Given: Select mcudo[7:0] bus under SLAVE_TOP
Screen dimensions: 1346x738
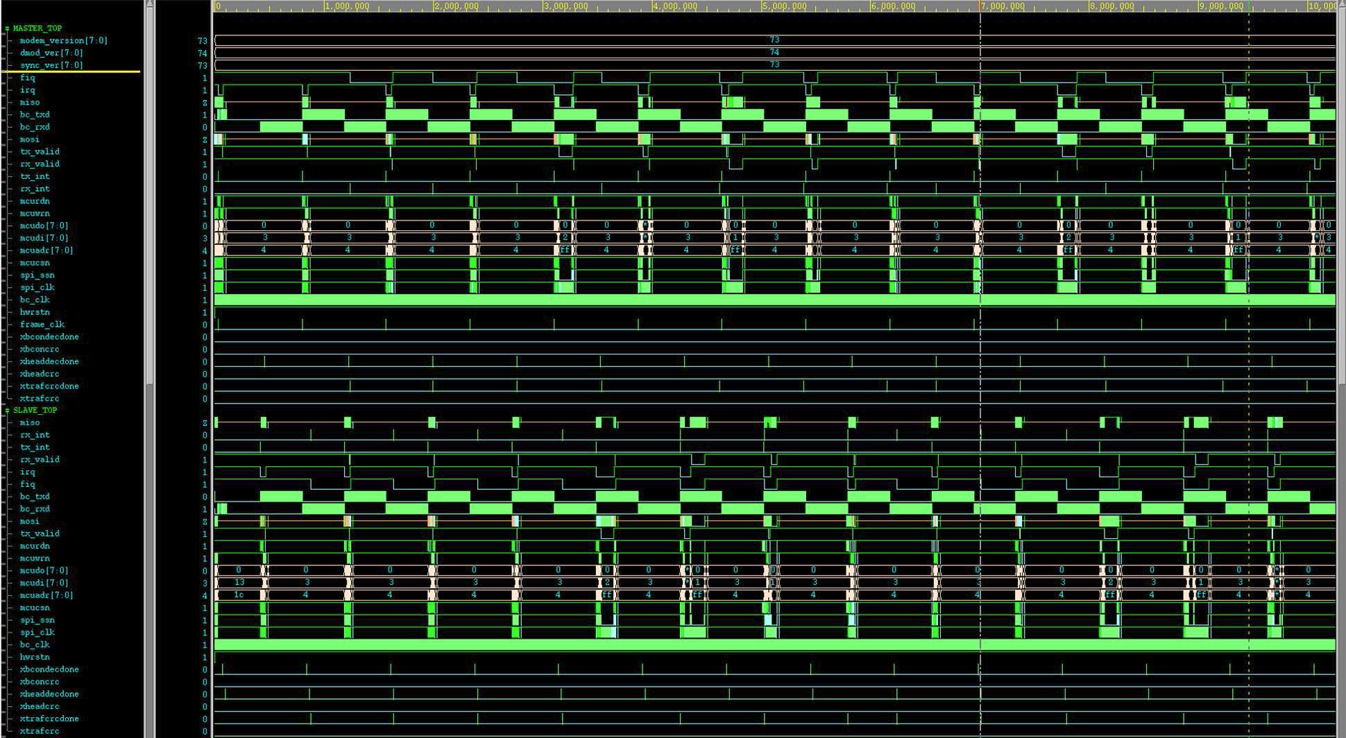Looking at the screenshot, I should (44, 571).
